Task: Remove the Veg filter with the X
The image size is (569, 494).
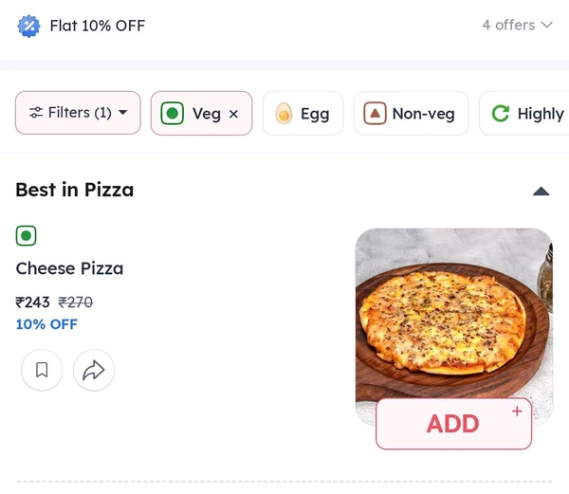Action: click(x=234, y=114)
